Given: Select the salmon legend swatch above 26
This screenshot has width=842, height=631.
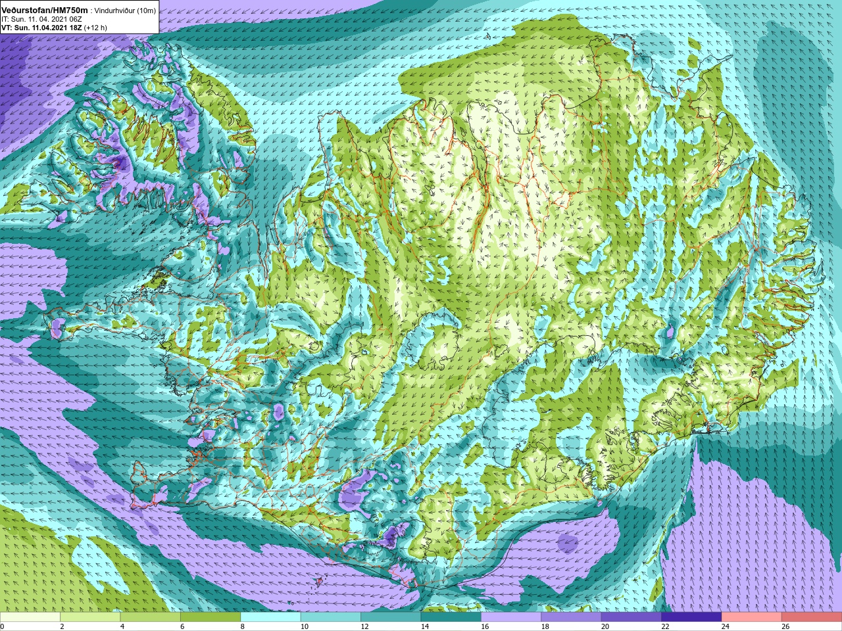Looking at the screenshot, I should (812, 617).
